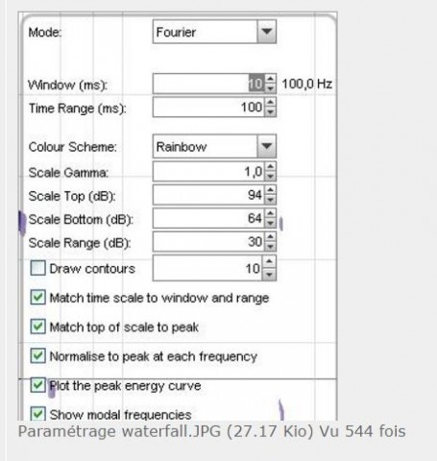
Task: Click into the Window (ms) input field
Action: [x=209, y=84]
